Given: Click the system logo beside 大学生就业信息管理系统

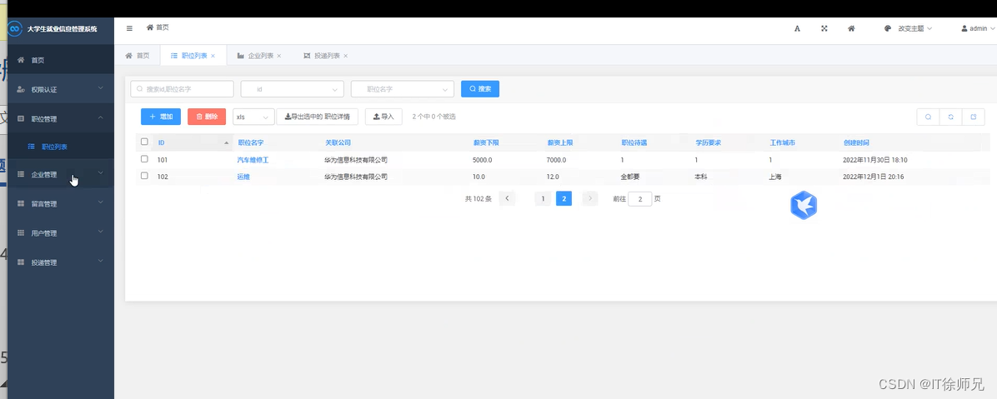Looking at the screenshot, I should click(x=15, y=28).
